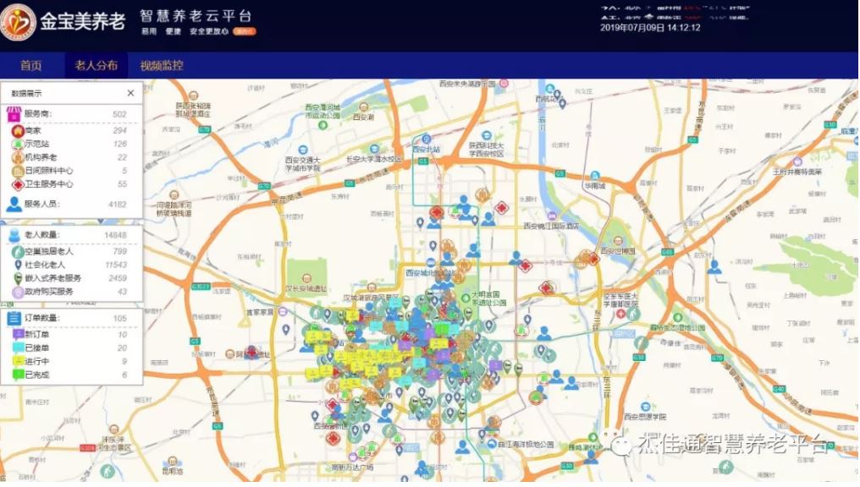Click the 卫生服务中心 red diamond icon
860x487 pixels.
(x=17, y=184)
